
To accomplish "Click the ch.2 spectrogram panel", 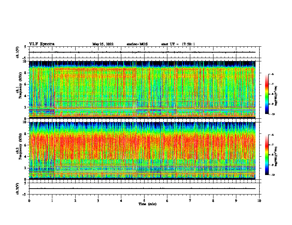I will pyautogui.click(x=142, y=151).
